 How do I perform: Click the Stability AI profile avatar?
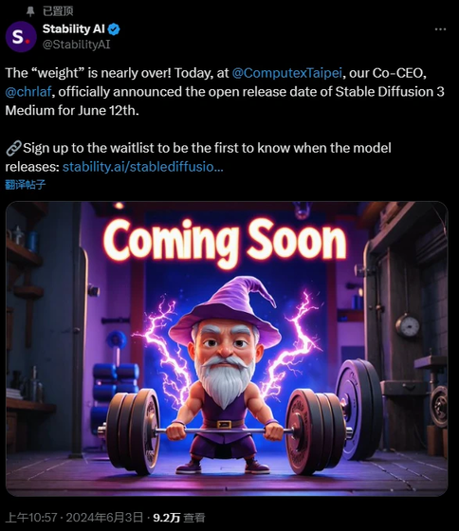(21, 36)
